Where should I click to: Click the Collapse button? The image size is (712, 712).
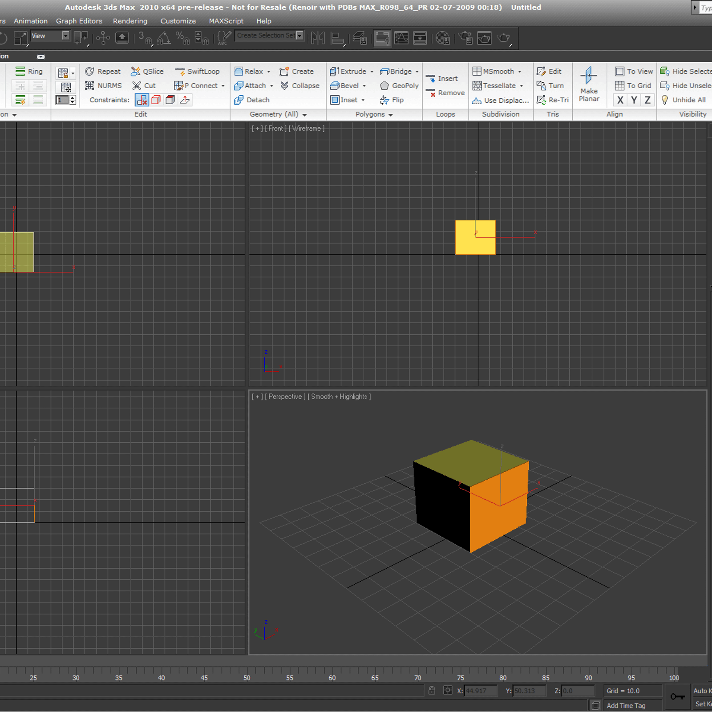(299, 85)
